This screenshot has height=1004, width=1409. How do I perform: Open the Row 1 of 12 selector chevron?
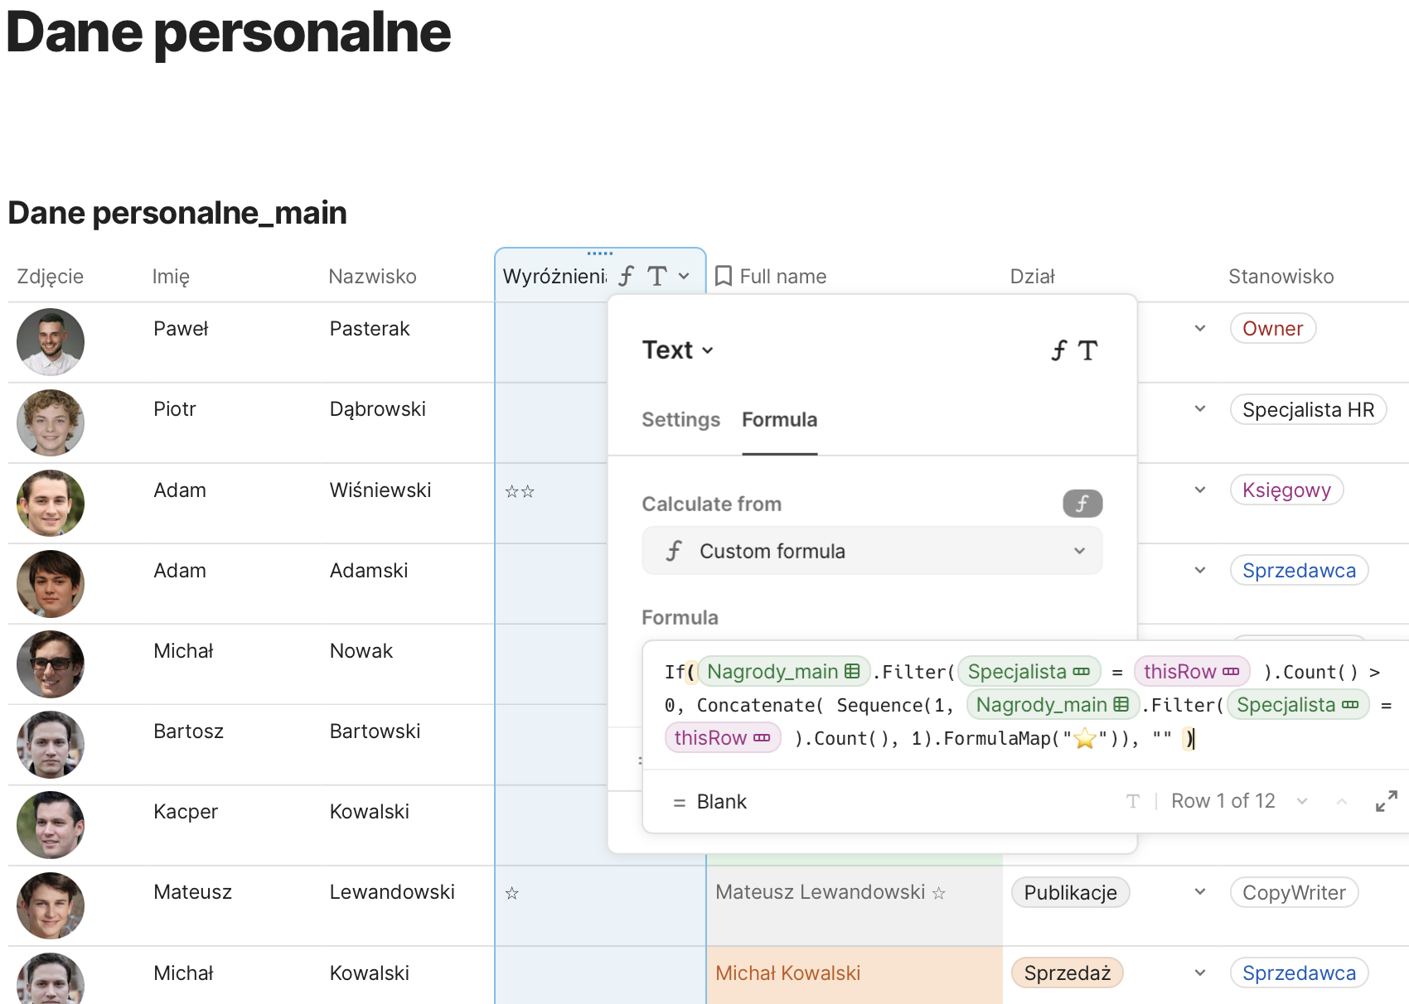[x=1302, y=801]
